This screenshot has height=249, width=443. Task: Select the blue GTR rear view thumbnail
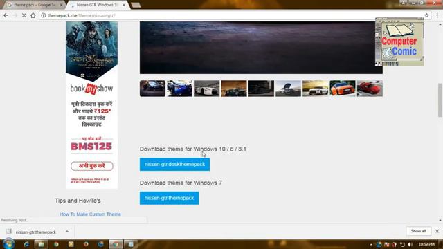[x=180, y=89]
